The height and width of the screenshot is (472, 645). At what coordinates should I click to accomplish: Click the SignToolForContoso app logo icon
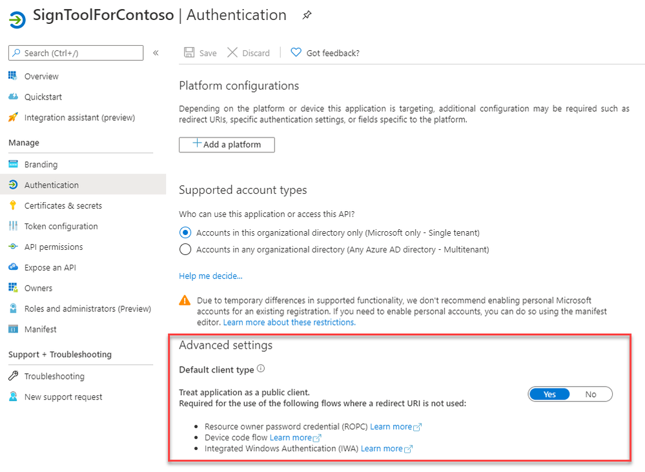(17, 19)
